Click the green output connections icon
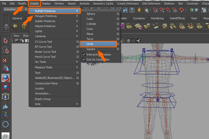 tap(197, 10)
